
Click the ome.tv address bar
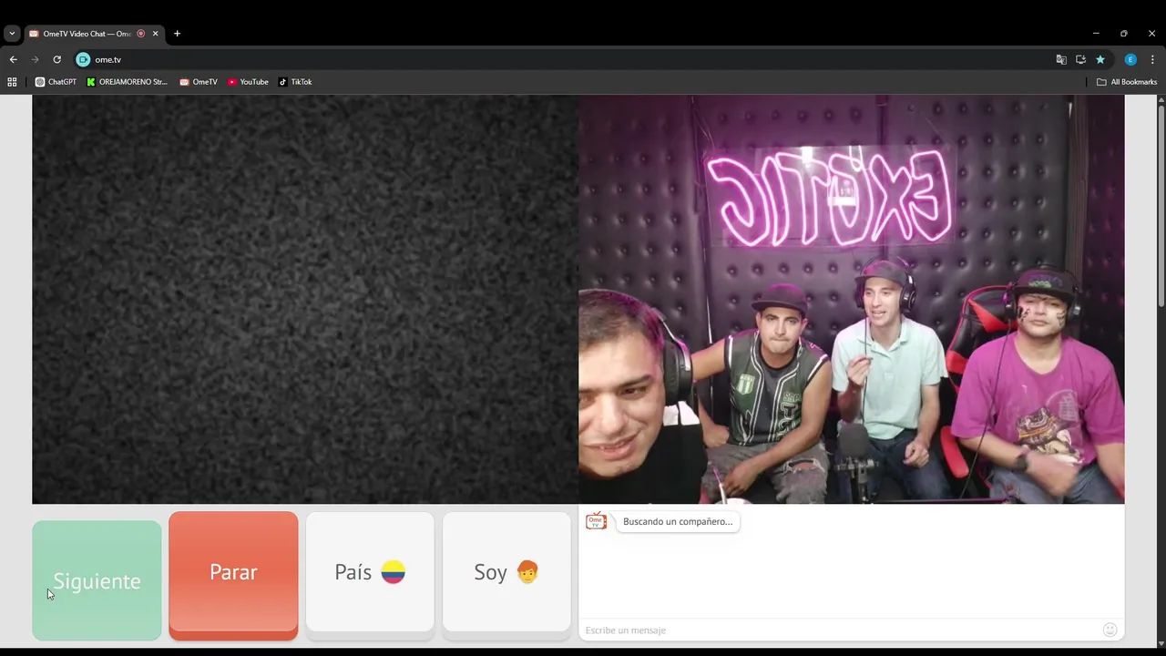pyautogui.click(x=565, y=59)
